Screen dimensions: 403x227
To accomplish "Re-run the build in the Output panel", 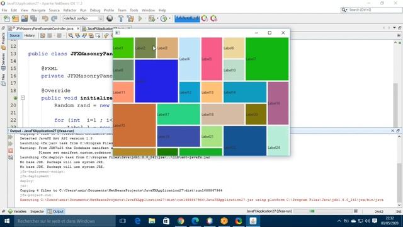I will pos(11,137).
